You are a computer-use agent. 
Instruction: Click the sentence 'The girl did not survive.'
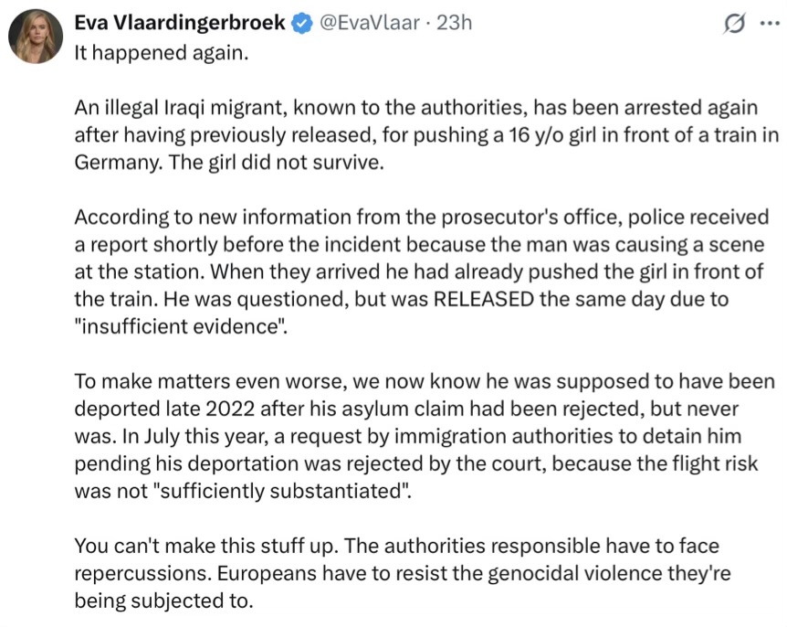276,163
